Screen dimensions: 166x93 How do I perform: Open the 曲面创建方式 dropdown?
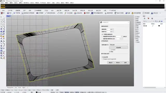tap(119, 45)
